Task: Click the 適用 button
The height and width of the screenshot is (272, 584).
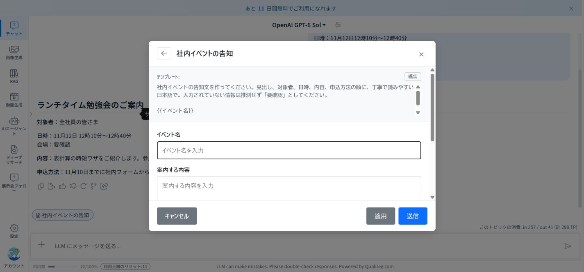Action: click(x=381, y=216)
